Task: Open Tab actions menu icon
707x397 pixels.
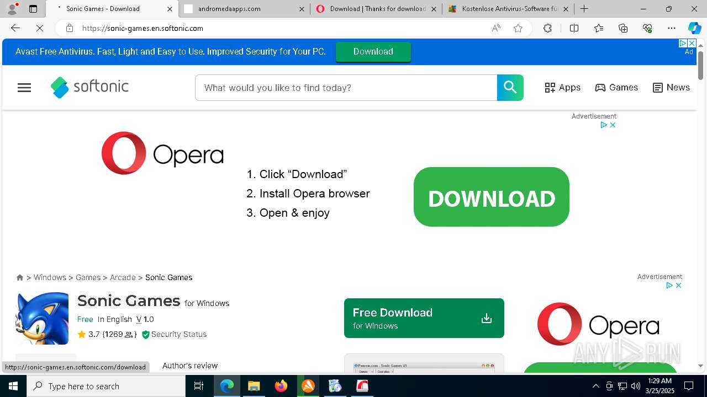Action: point(33,9)
